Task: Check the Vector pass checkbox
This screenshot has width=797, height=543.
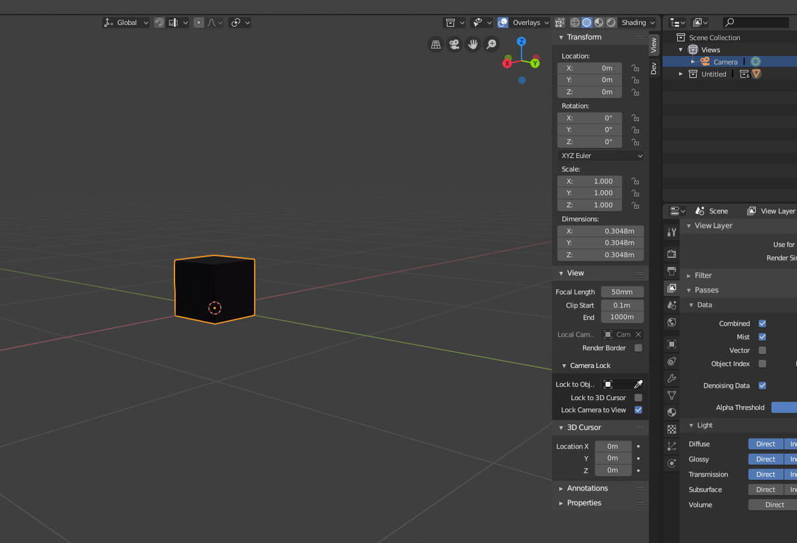Action: [x=761, y=350]
